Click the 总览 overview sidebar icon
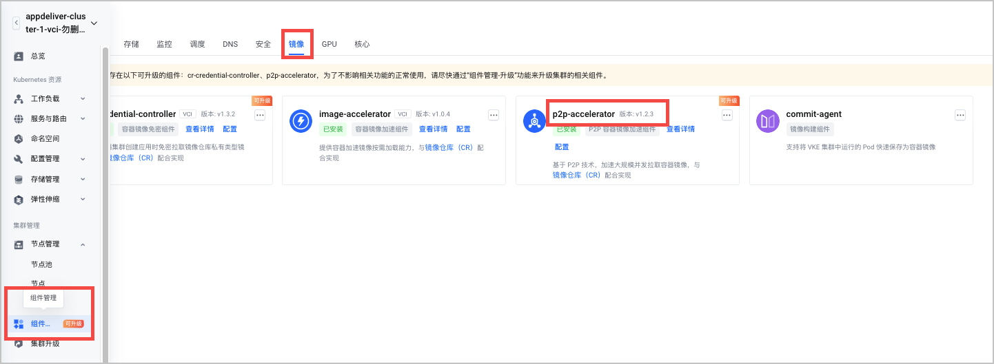Screen dimensions: 994x364 click(19, 56)
